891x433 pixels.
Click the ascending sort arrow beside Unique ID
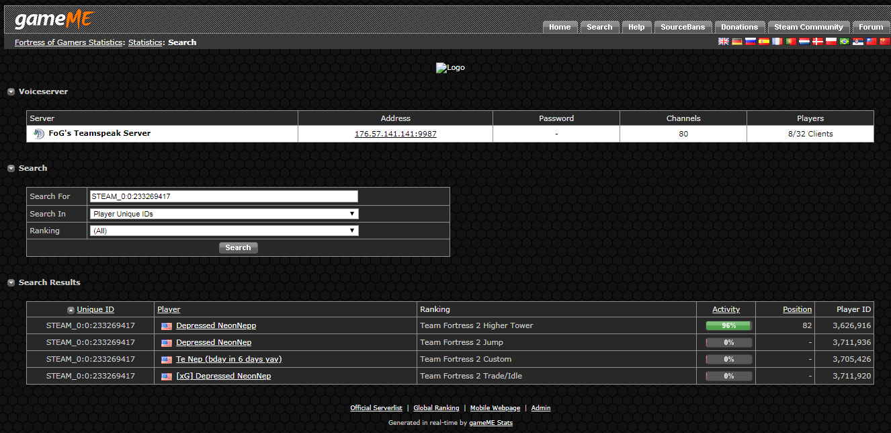point(71,310)
